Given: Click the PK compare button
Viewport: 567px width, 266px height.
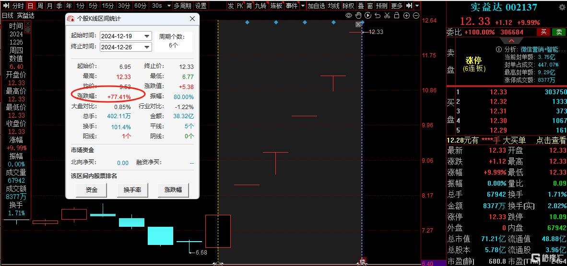Looking at the screenshot, I should (x=240, y=6).
